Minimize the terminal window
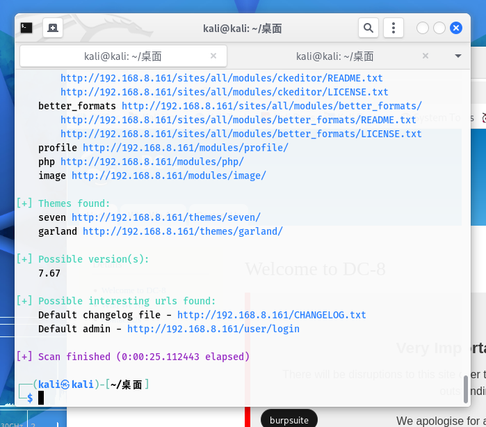 (423, 28)
